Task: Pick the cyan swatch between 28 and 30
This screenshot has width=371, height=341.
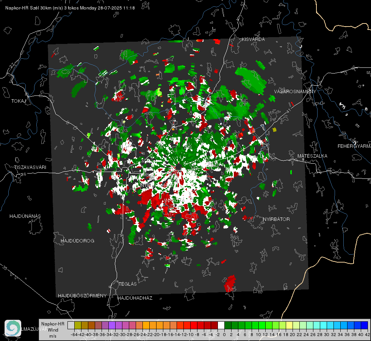Action: click(x=323, y=325)
